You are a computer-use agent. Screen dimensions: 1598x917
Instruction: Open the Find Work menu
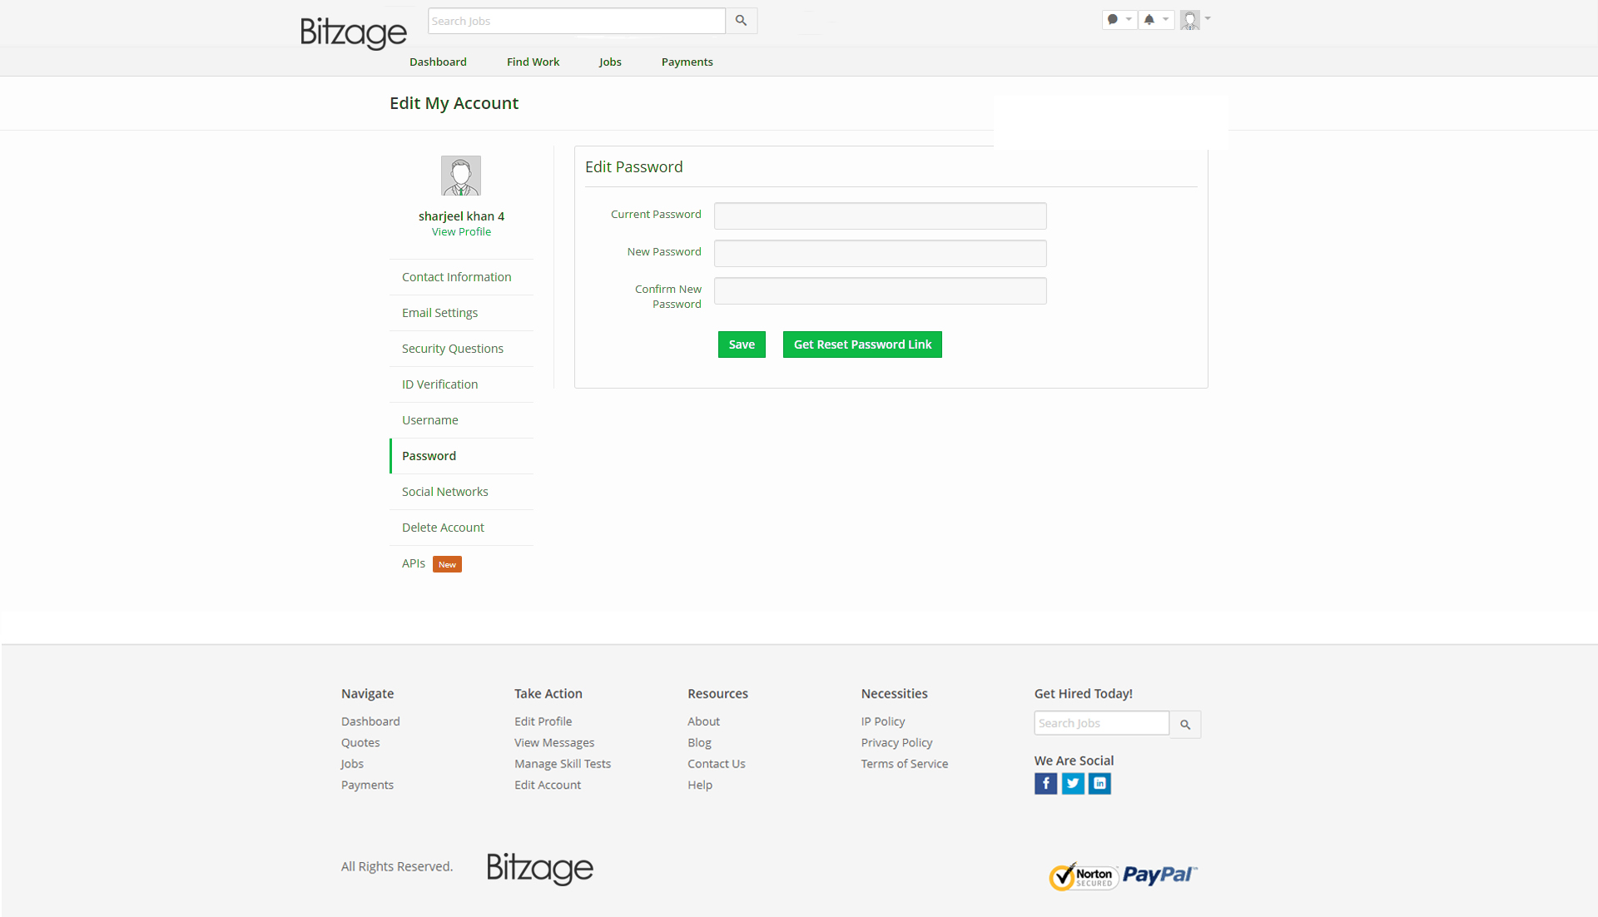click(533, 62)
